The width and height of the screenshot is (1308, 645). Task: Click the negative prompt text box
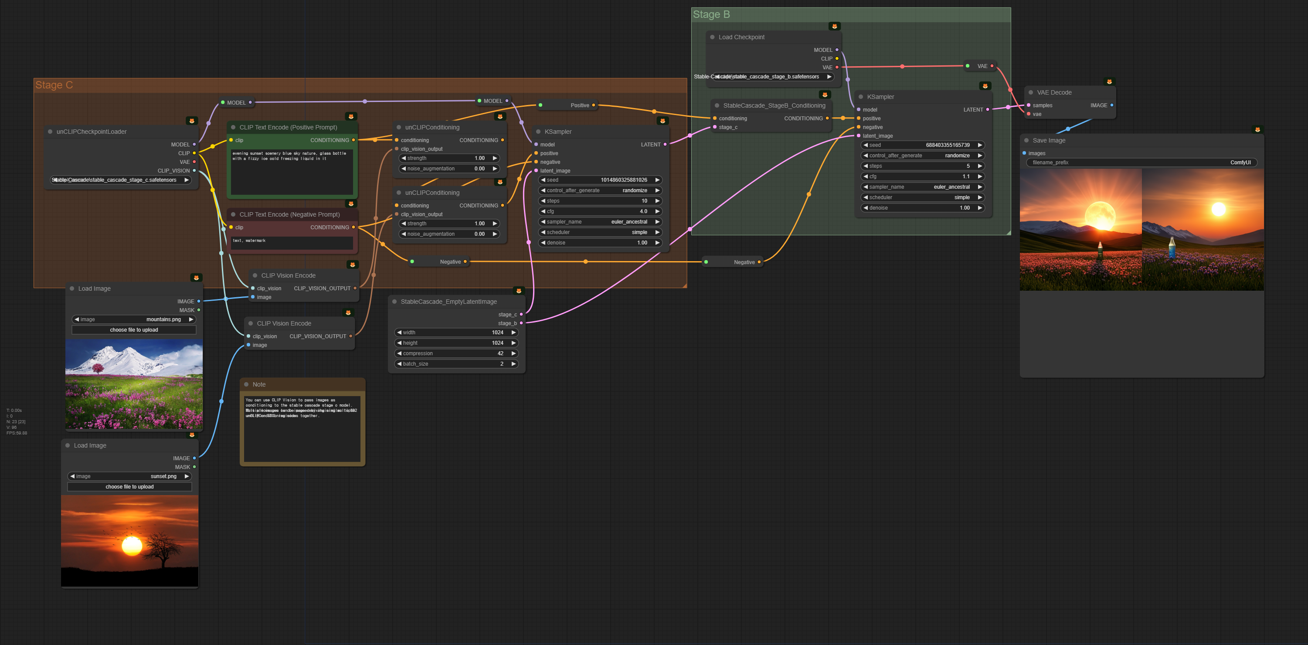(292, 243)
